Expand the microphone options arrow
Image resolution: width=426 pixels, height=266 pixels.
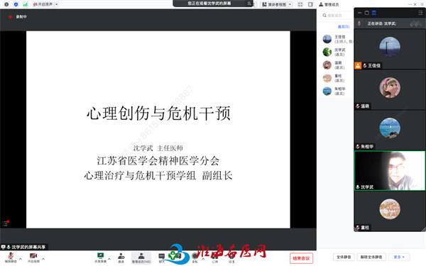[21, 258]
